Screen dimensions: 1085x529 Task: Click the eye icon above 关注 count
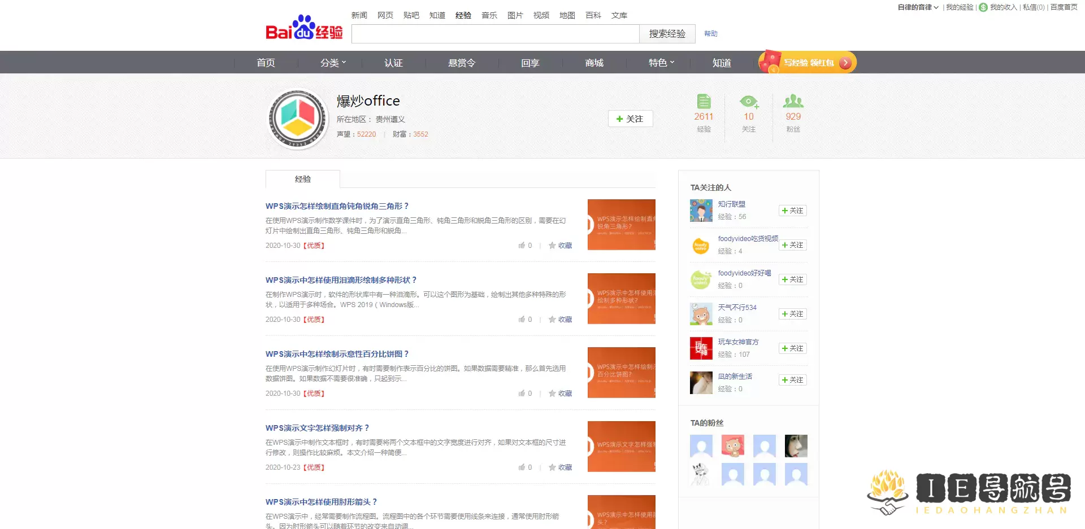(x=749, y=102)
